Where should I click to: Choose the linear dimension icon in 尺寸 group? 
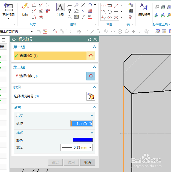pyautogui.click(x=34, y=5)
